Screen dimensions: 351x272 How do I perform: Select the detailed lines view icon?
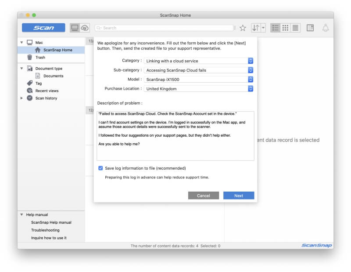[295, 28]
